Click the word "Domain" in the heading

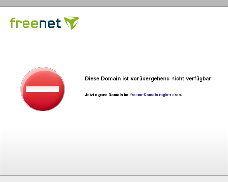pos(111,79)
